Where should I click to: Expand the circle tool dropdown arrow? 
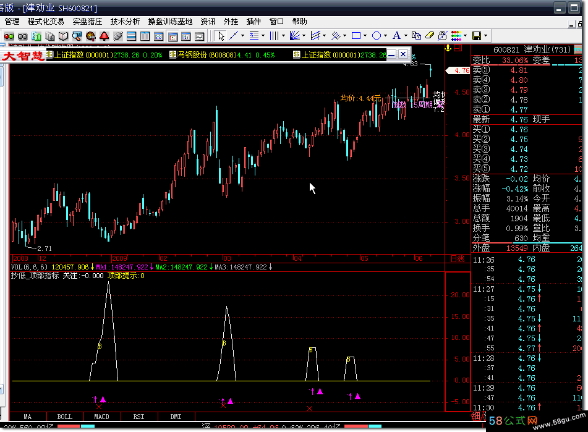click(385, 36)
